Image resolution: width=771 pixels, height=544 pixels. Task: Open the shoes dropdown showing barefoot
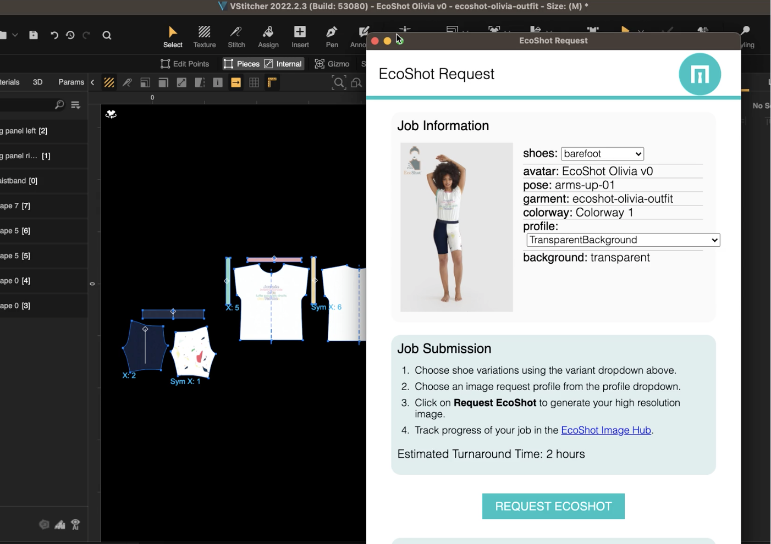tap(602, 154)
